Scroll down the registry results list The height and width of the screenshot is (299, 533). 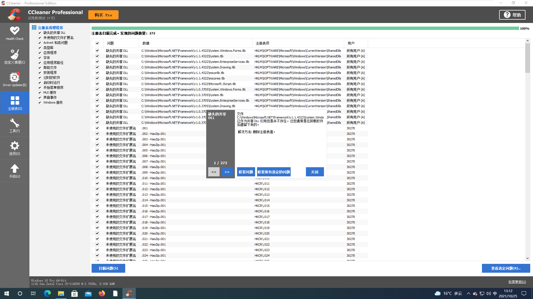coord(527,259)
